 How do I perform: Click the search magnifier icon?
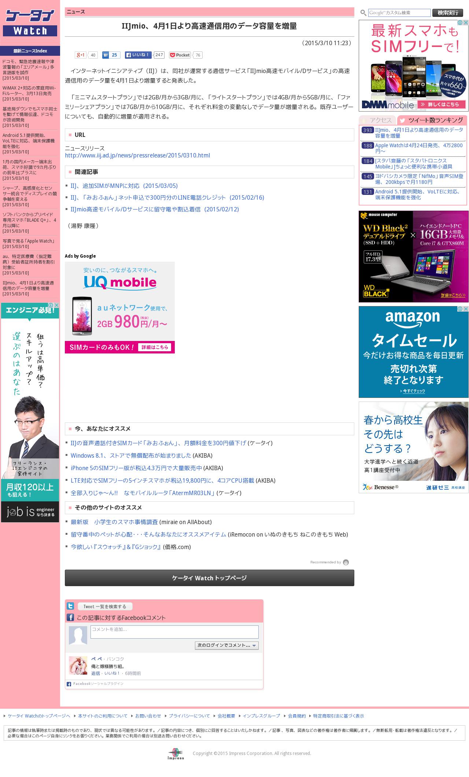click(363, 13)
